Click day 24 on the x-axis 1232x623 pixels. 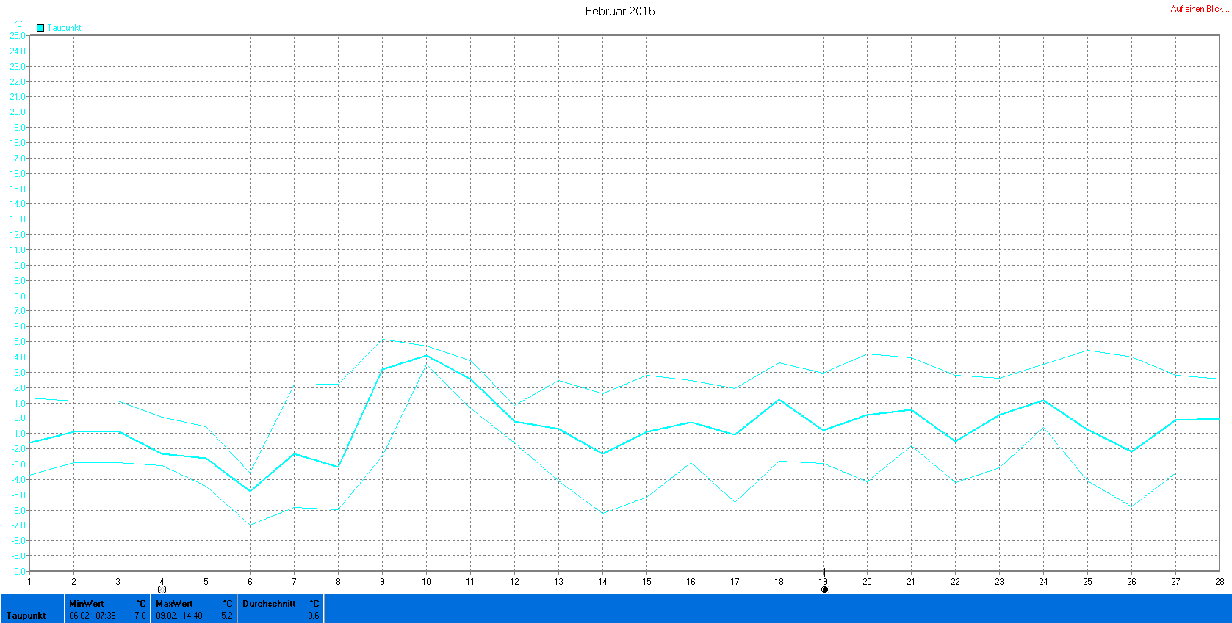coord(1043,581)
